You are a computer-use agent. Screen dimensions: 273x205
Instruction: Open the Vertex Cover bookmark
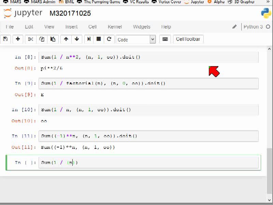(x=167, y=2)
